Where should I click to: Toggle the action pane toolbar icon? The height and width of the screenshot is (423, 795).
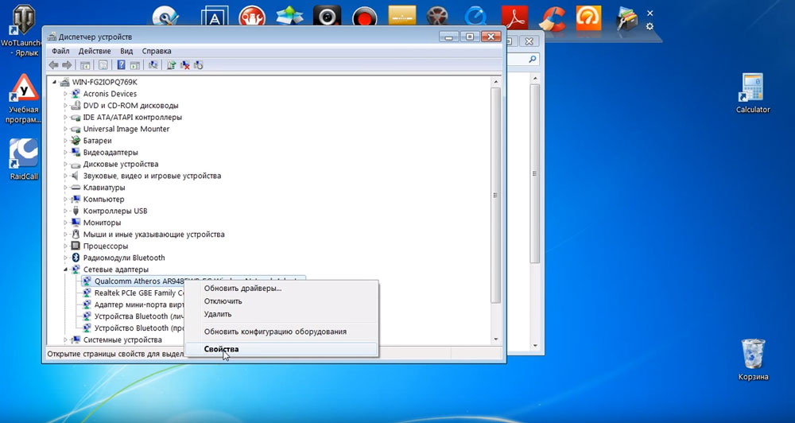[135, 65]
